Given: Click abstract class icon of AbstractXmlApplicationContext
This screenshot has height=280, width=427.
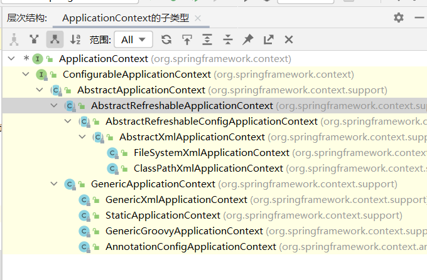Looking at the screenshot, I should click(x=98, y=137).
